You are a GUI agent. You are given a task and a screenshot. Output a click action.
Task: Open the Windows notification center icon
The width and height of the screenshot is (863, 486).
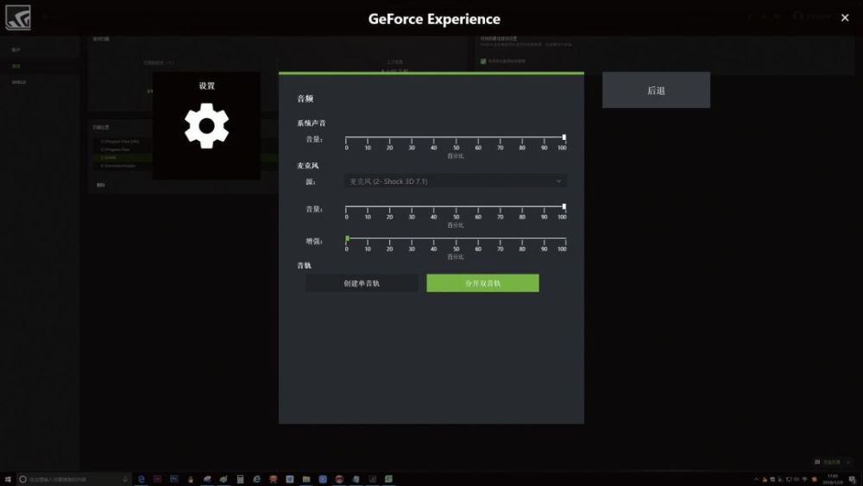pos(853,479)
